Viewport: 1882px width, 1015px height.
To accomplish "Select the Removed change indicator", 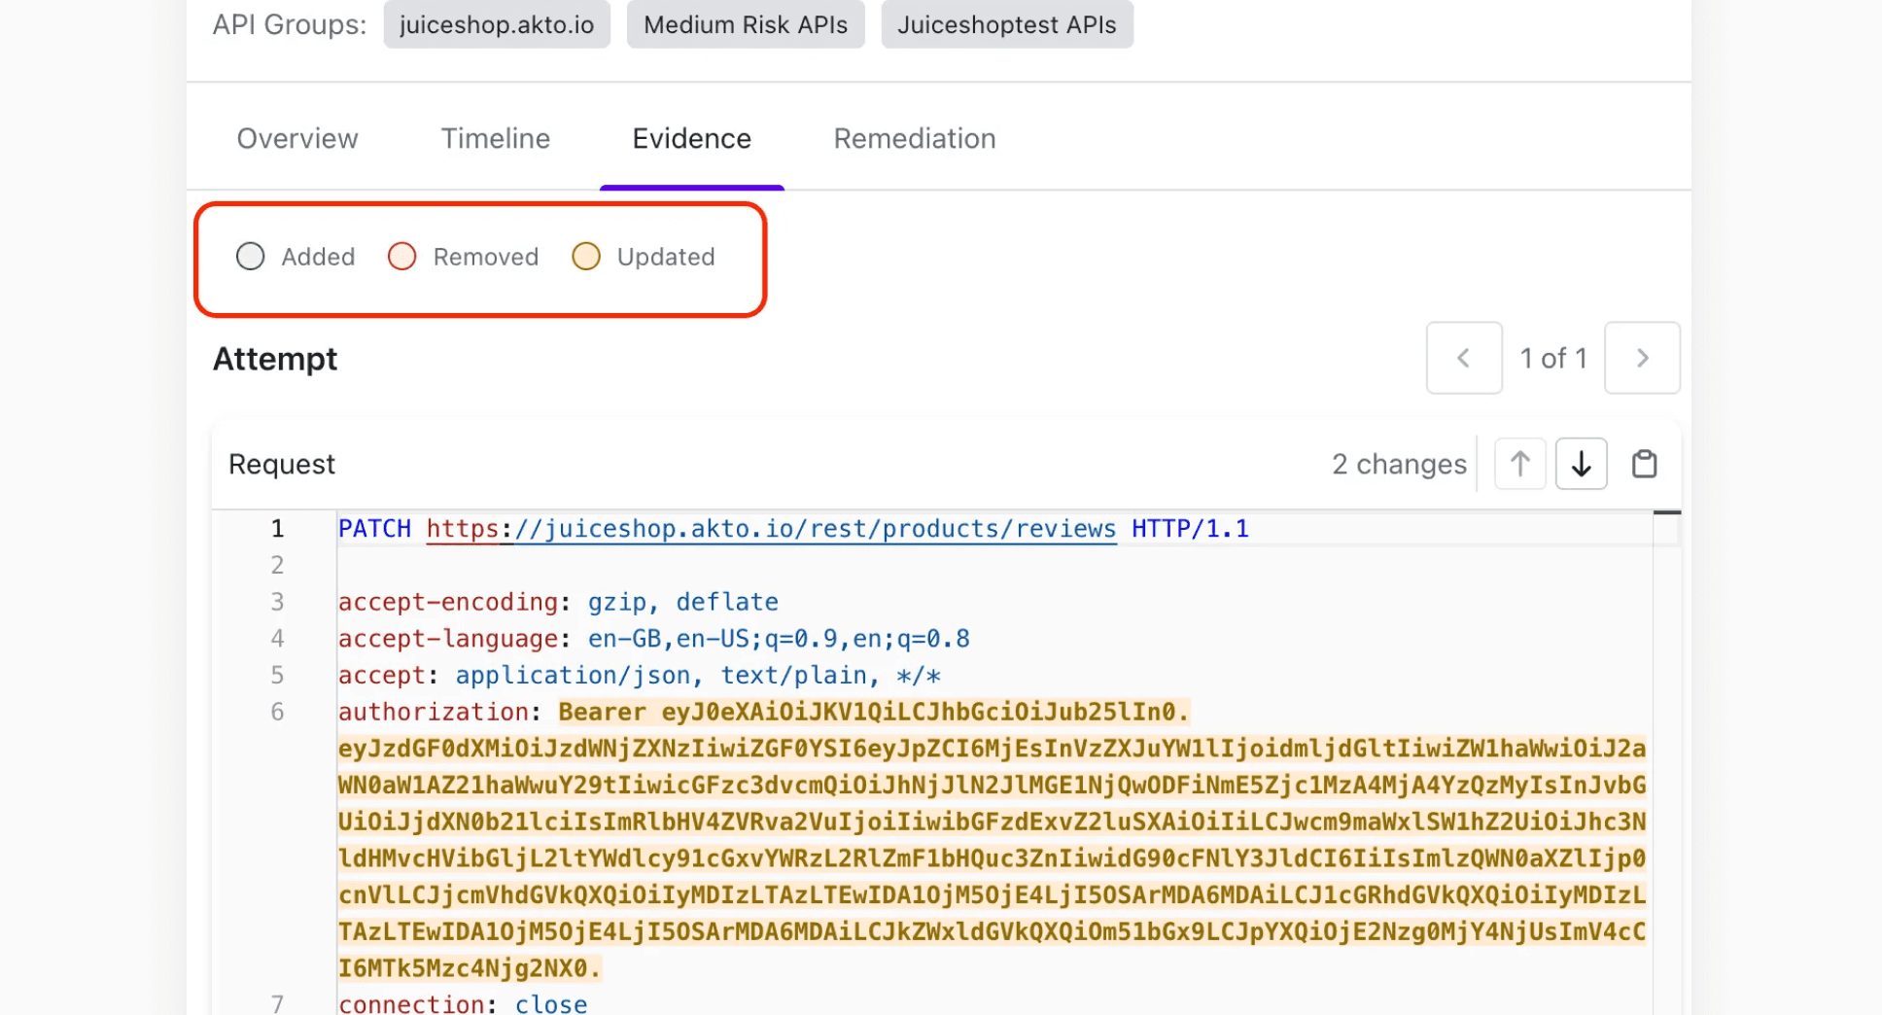I will click(x=401, y=256).
